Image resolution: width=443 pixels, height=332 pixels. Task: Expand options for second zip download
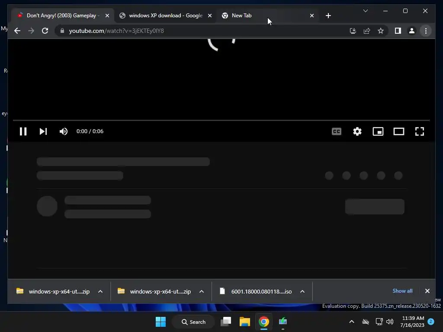click(x=202, y=291)
